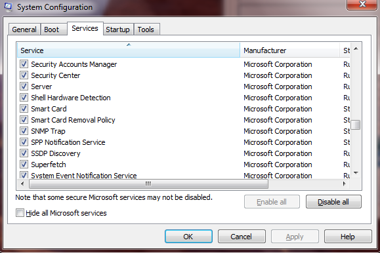The image size is (380, 253).
Task: Click the greyed Apply button
Action: (295, 237)
